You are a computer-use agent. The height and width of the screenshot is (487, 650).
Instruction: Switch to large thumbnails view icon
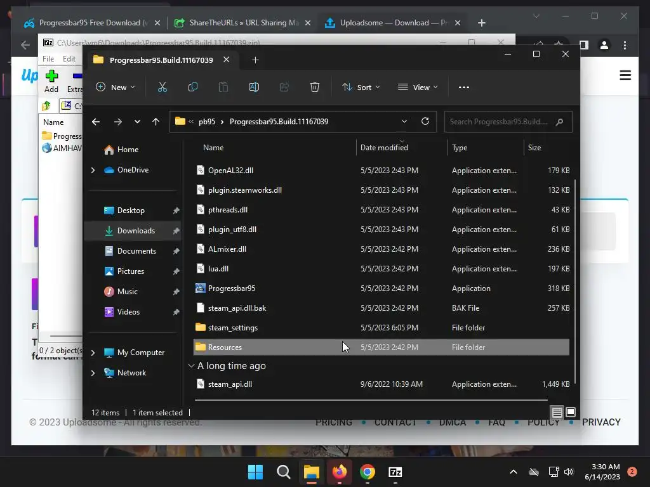571,412
